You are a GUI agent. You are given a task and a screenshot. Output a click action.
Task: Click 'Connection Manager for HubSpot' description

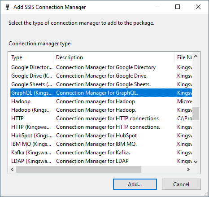coord(96,136)
